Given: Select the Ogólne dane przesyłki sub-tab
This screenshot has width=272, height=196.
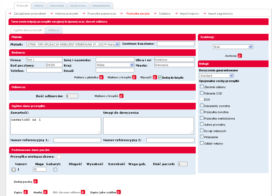Looking at the screenshot, I should pyautogui.click(x=28, y=30).
